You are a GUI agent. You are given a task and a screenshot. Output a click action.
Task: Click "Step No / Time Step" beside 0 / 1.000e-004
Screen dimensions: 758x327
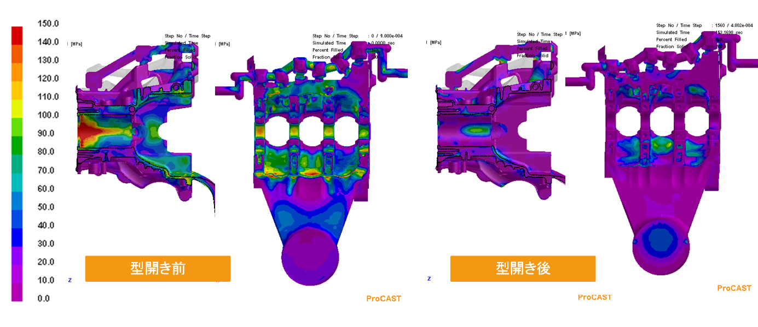335,36
